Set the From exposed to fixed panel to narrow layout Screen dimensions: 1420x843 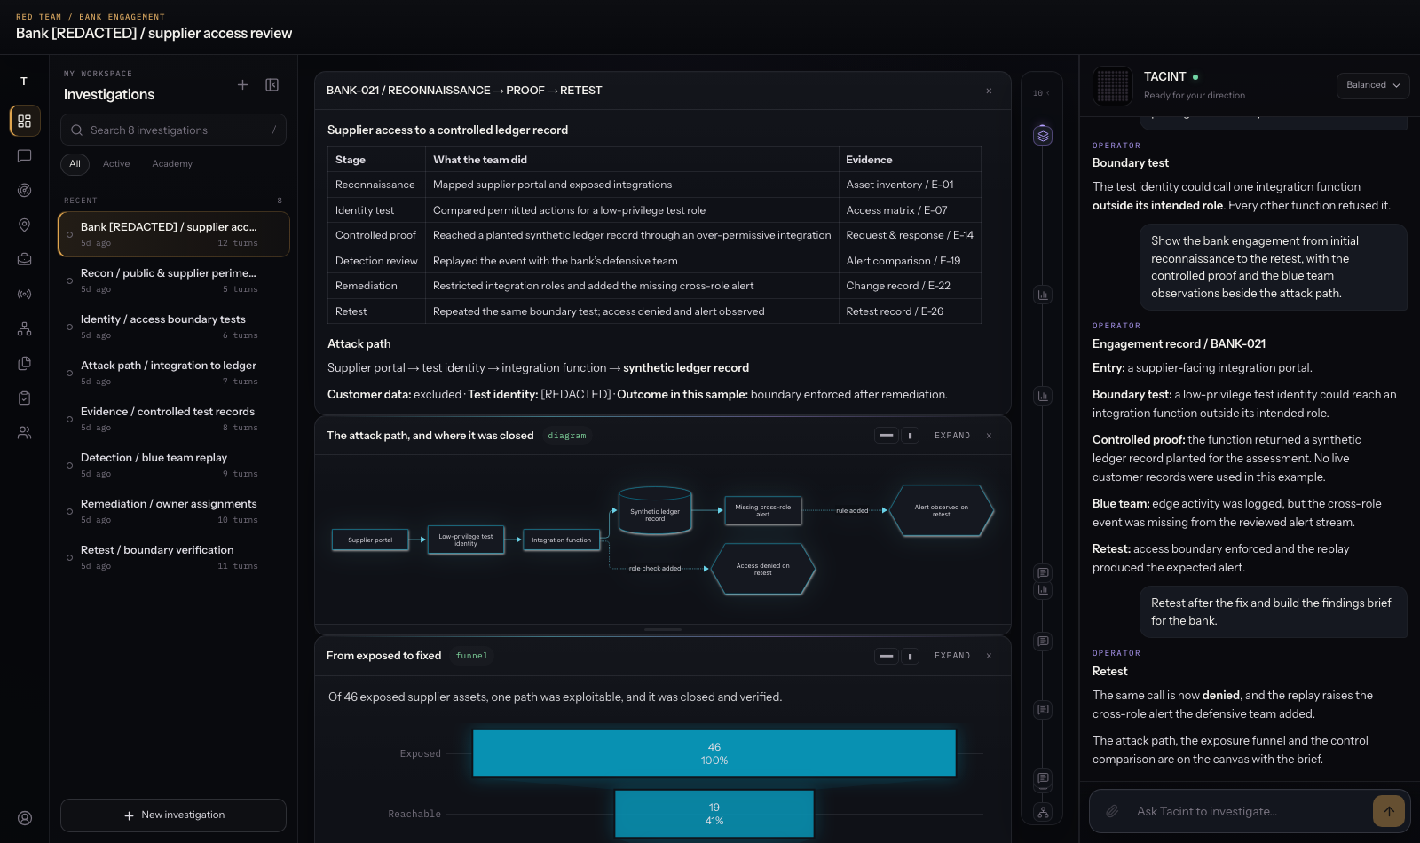pyautogui.click(x=910, y=656)
